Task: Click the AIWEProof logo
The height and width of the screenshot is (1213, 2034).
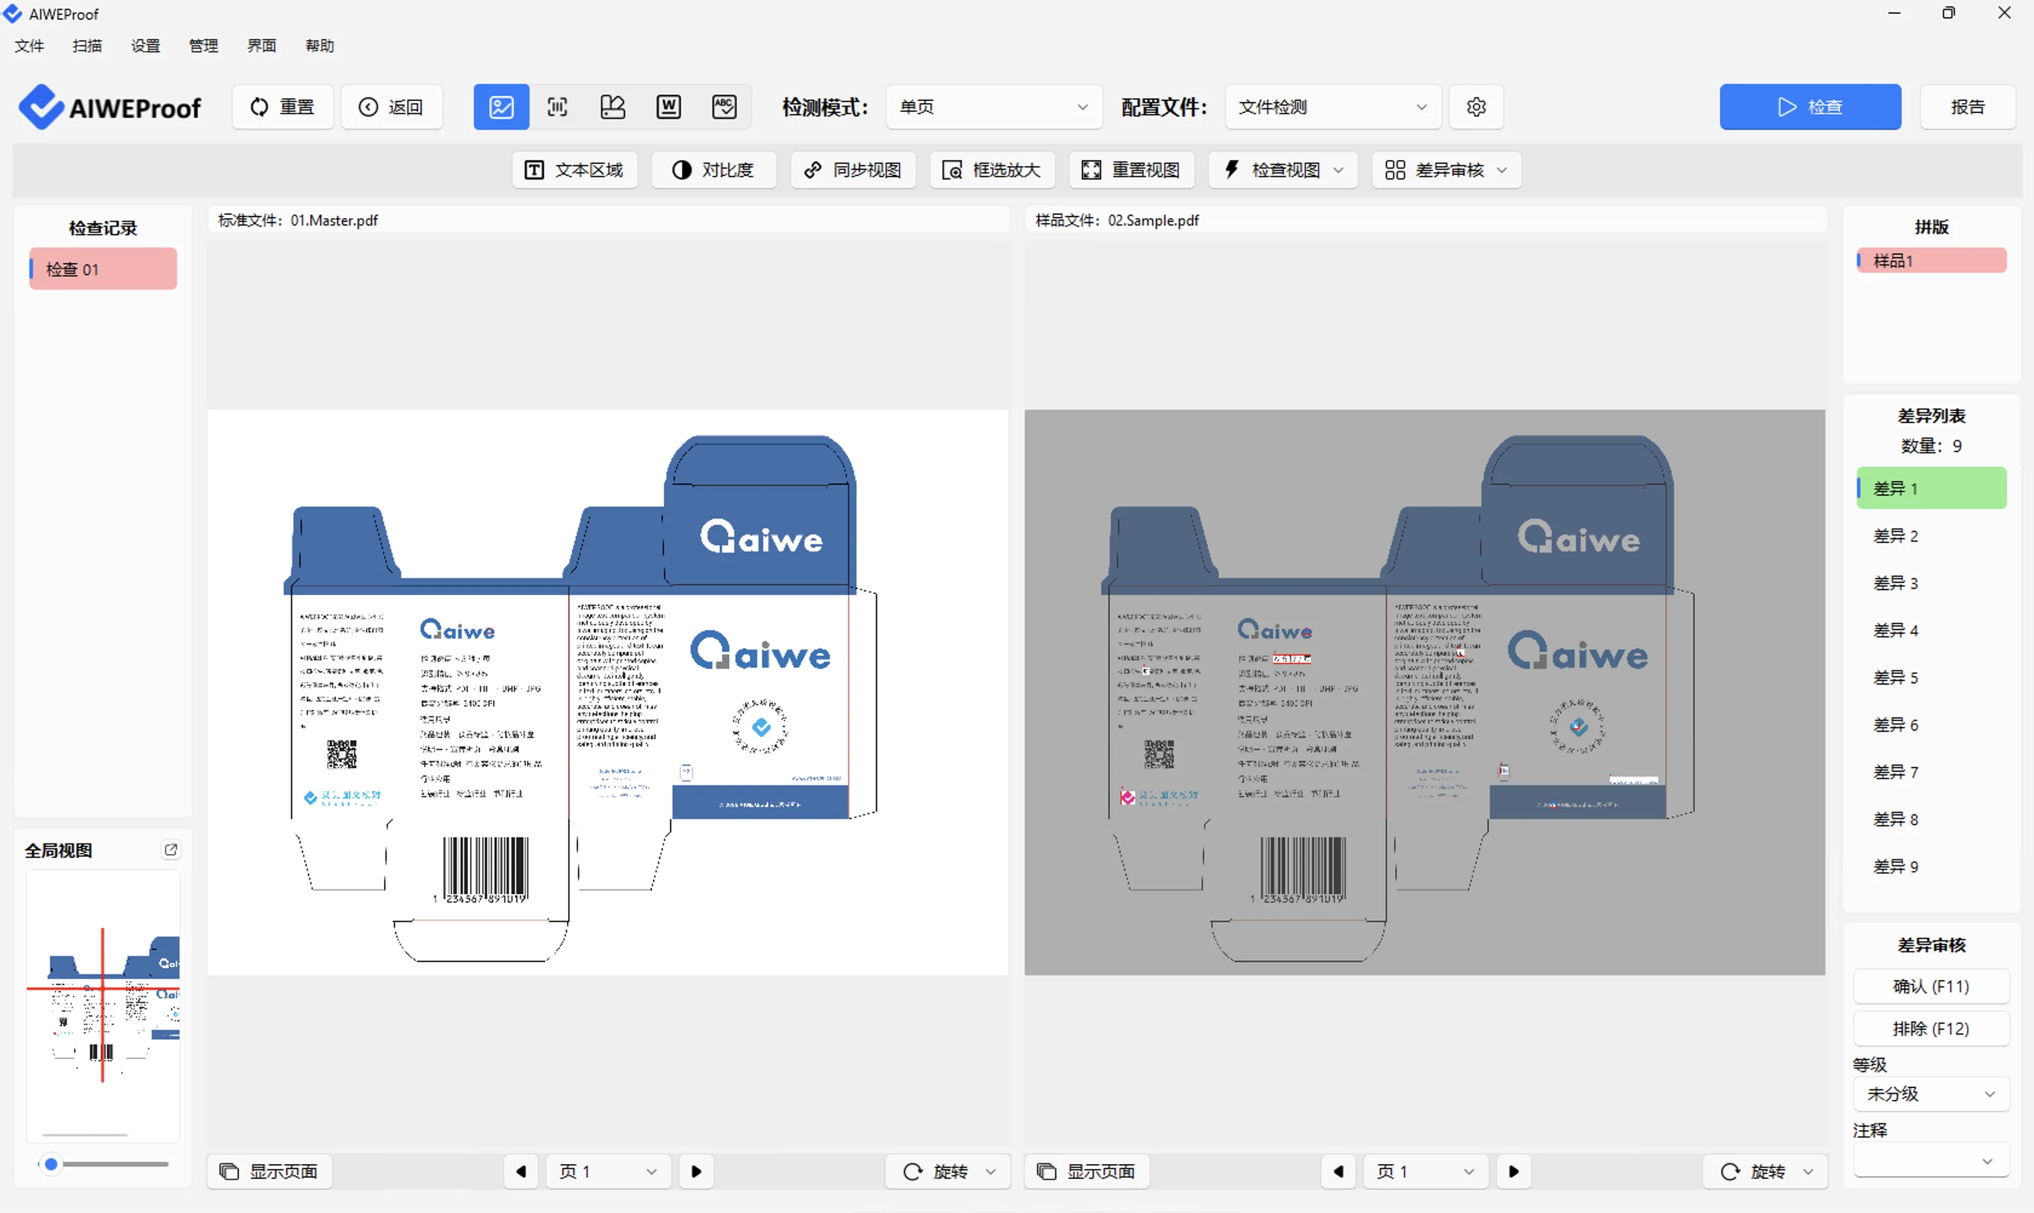Action: coord(110,107)
